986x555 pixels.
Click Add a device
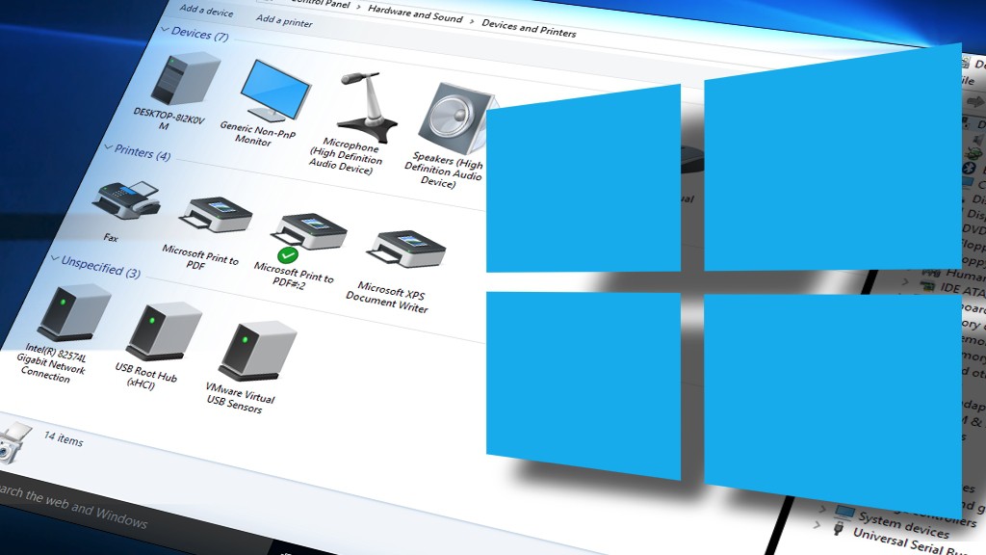(206, 10)
